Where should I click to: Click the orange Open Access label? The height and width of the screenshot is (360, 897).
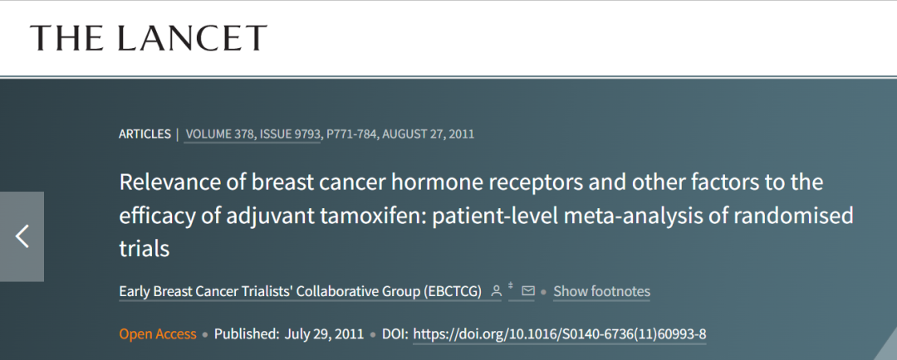[157, 333]
